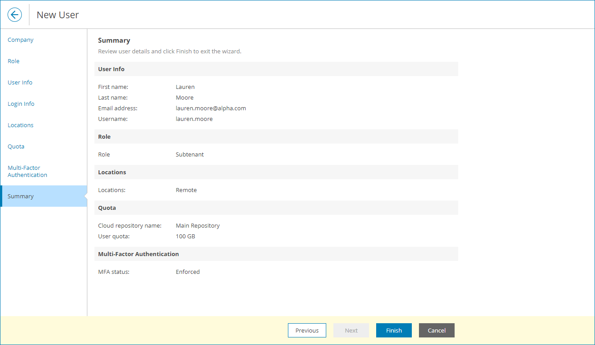Viewport: 595px width, 345px height.
Task: Open the Locations step
Action: coord(21,125)
